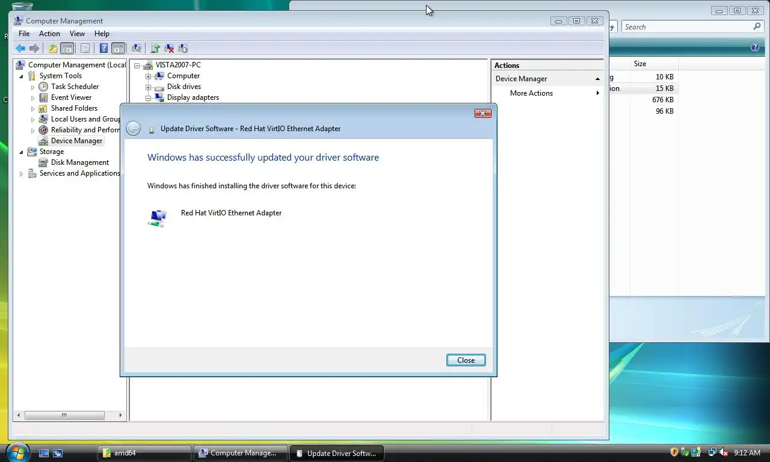This screenshot has width=770, height=462.
Task: Click left scroll arrow of tree pane
Action: [x=19, y=415]
